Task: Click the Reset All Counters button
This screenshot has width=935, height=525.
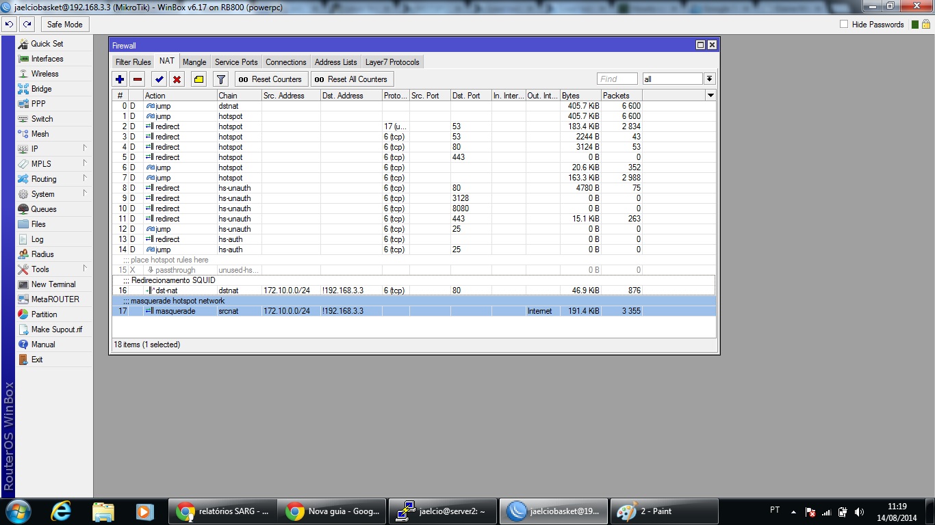Action: (x=353, y=79)
